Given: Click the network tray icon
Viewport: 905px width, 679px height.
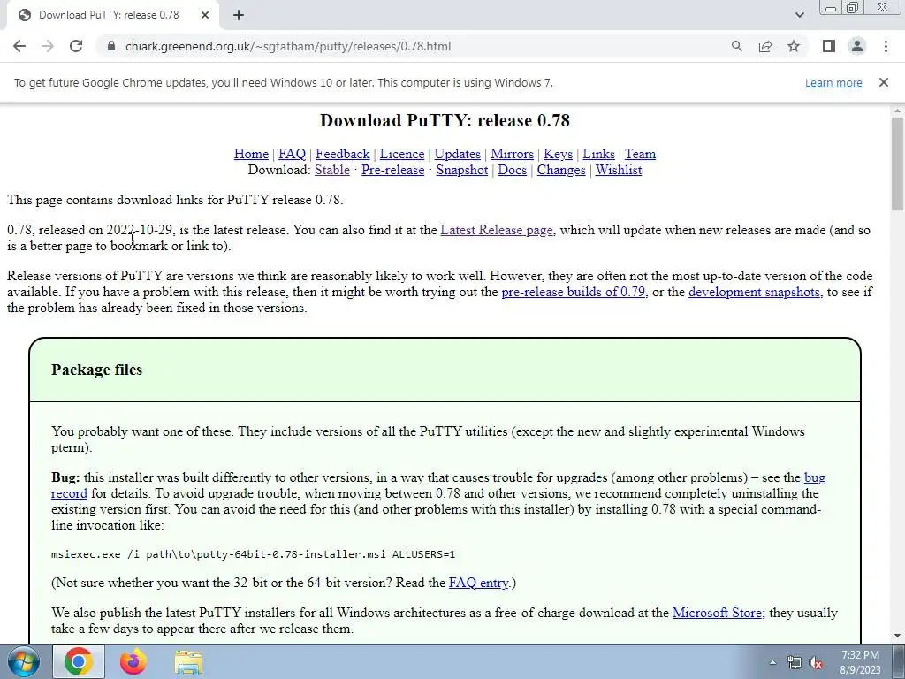Looking at the screenshot, I should (795, 663).
